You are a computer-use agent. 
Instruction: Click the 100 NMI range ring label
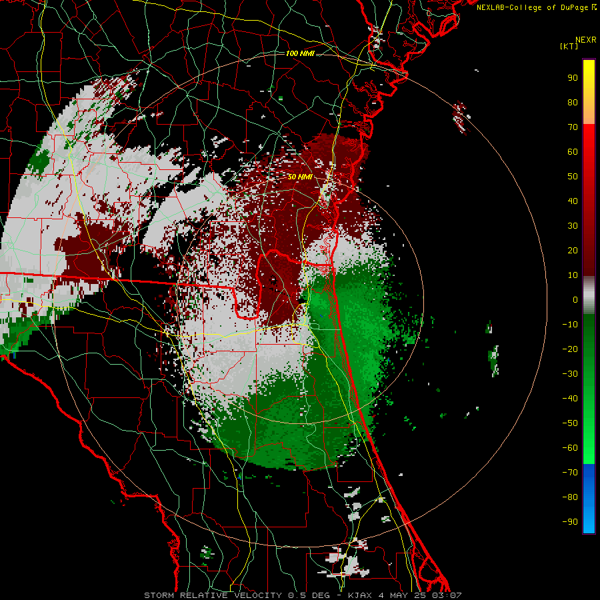pos(300,53)
